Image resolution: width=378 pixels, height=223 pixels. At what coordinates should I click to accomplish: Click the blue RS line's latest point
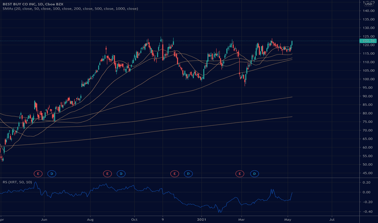pos(292,192)
